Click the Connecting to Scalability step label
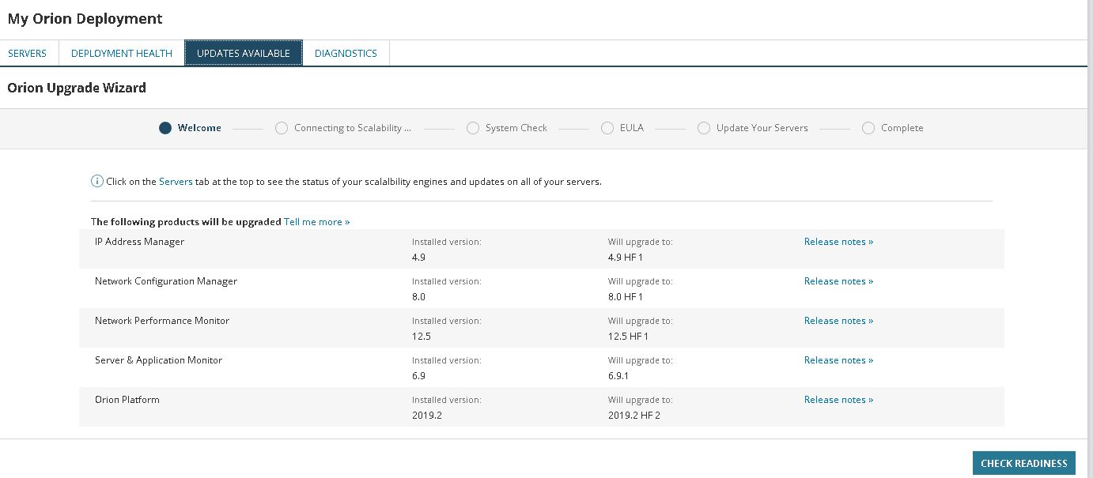 (353, 128)
